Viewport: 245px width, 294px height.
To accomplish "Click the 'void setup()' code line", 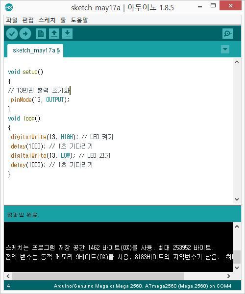I will click(x=25, y=72).
